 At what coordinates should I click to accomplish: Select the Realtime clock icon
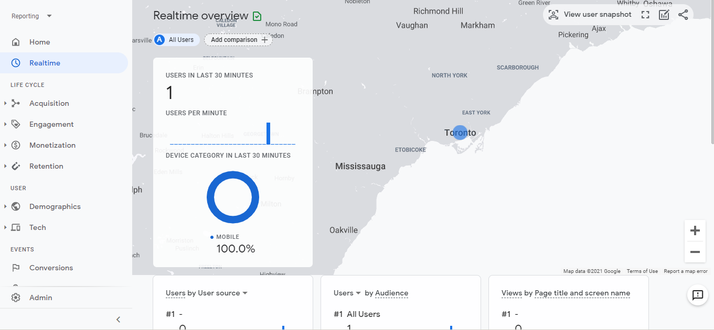click(16, 63)
